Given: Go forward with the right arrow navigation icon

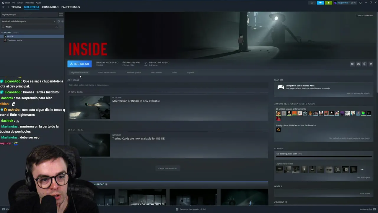Looking at the screenshot, I should pyautogui.click(x=8, y=7).
